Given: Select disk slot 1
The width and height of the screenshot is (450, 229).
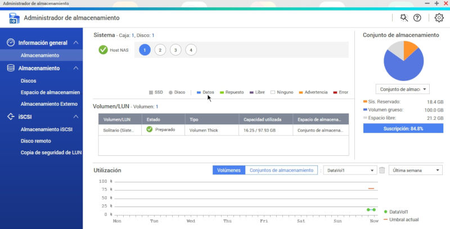Looking at the screenshot, I should (145, 50).
